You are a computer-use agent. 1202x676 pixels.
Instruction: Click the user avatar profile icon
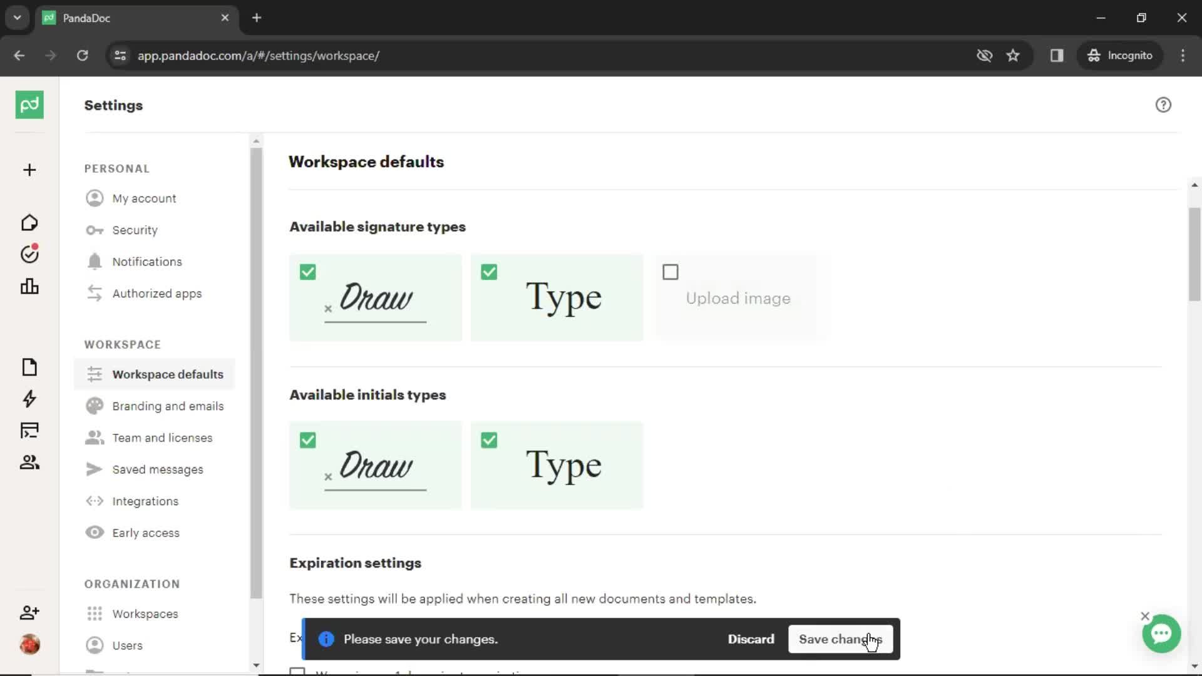pyautogui.click(x=29, y=644)
